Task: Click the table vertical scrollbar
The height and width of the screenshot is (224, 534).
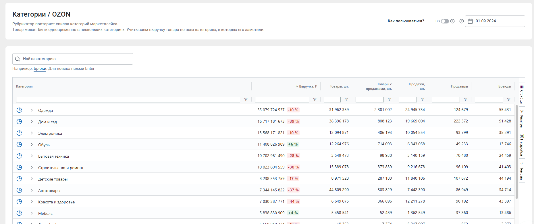Action: coord(516,152)
